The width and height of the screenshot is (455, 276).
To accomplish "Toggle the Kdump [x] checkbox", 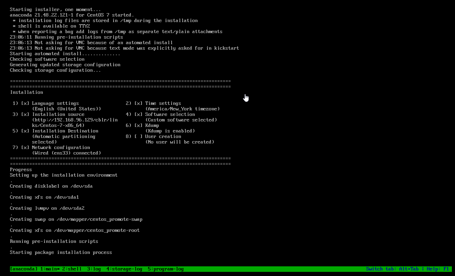I will (x=138, y=125).
